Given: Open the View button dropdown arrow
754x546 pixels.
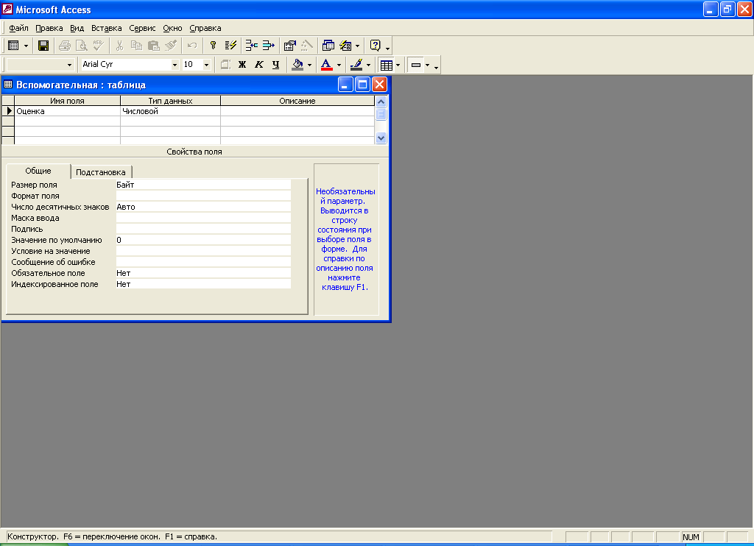Looking at the screenshot, I should [26, 46].
